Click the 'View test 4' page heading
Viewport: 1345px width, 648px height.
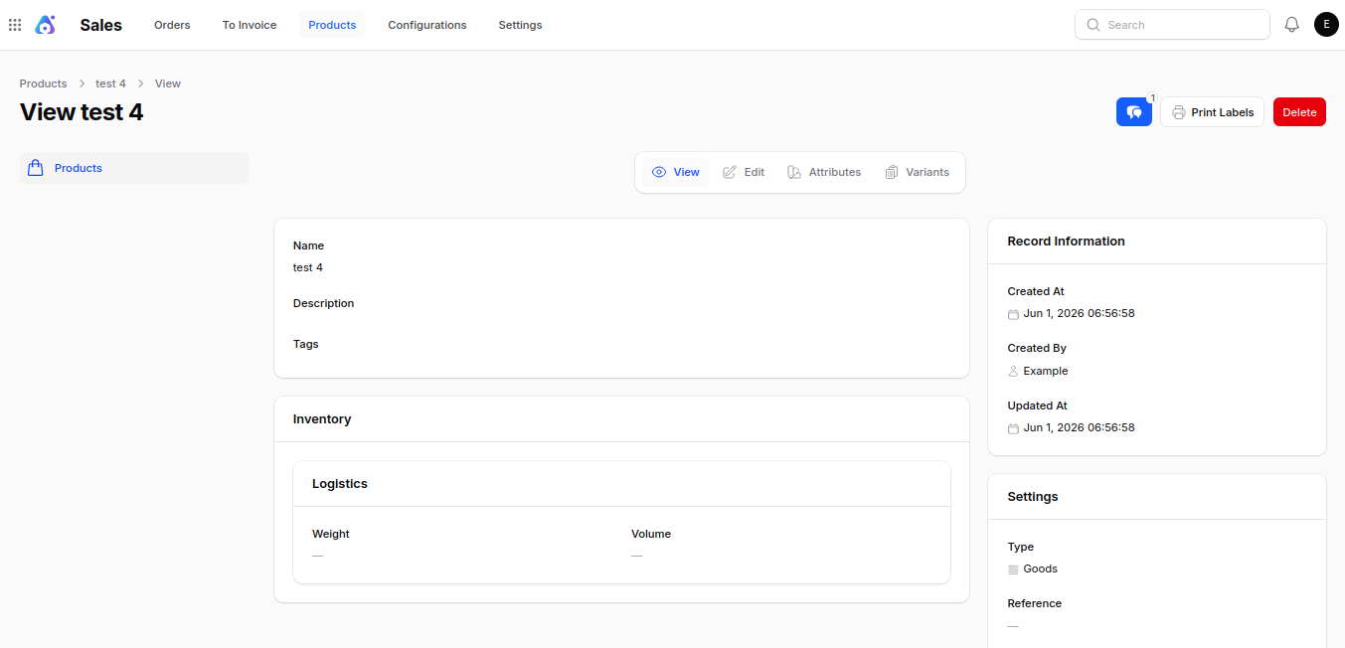tap(82, 112)
